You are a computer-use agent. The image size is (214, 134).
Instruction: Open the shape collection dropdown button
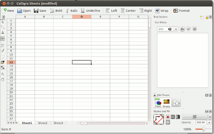[x=176, y=103]
